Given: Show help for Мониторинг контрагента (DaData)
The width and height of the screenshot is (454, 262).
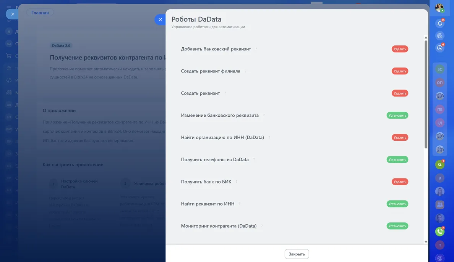Looking at the screenshot, I should 262,226.
